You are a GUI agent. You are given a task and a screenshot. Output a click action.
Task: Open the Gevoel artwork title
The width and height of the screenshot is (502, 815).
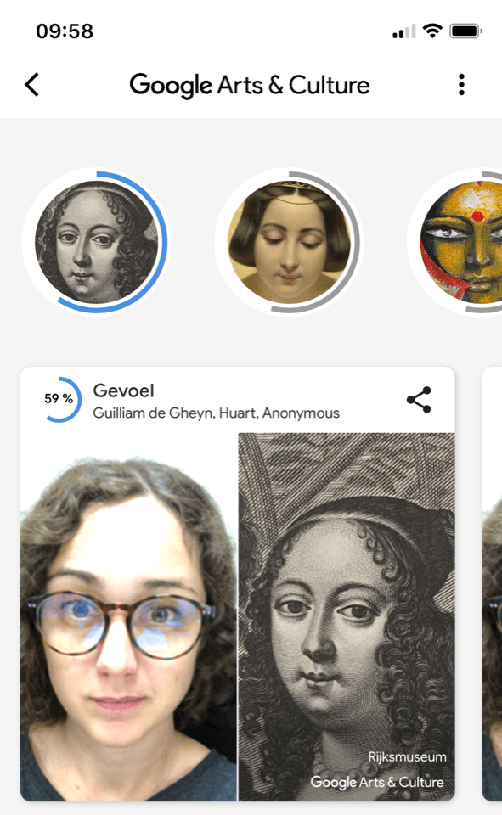[x=123, y=391]
